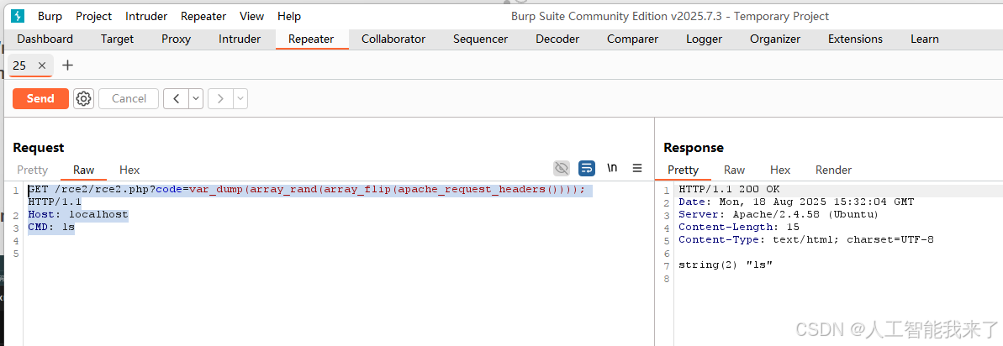Click the Response panel heading
This screenshot has height=346, width=1003.
pos(694,148)
